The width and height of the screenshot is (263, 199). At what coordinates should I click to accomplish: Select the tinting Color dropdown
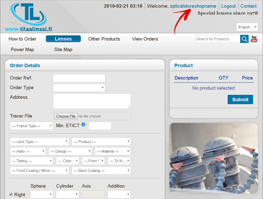point(67,161)
